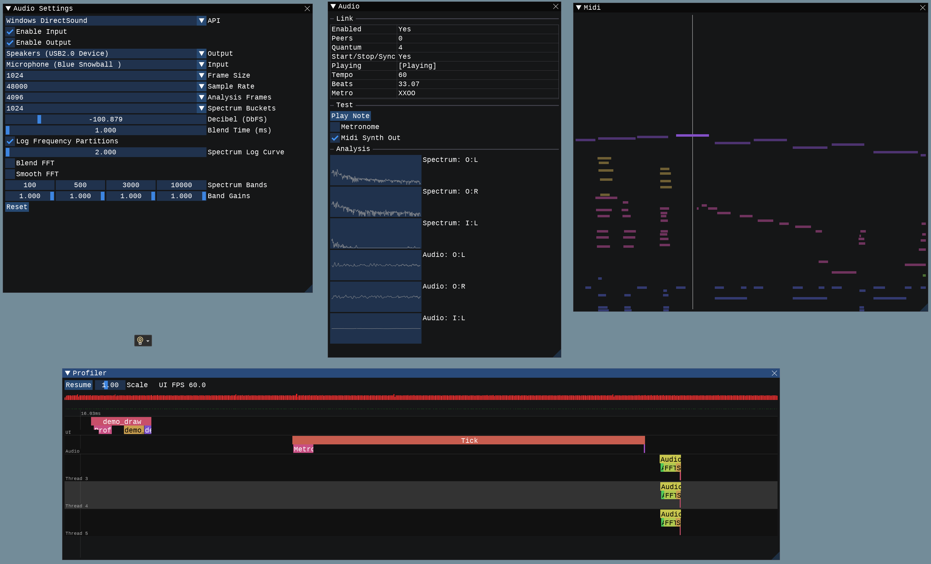The image size is (931, 564).
Task: Open the Output device dropdown
Action: tap(201, 53)
